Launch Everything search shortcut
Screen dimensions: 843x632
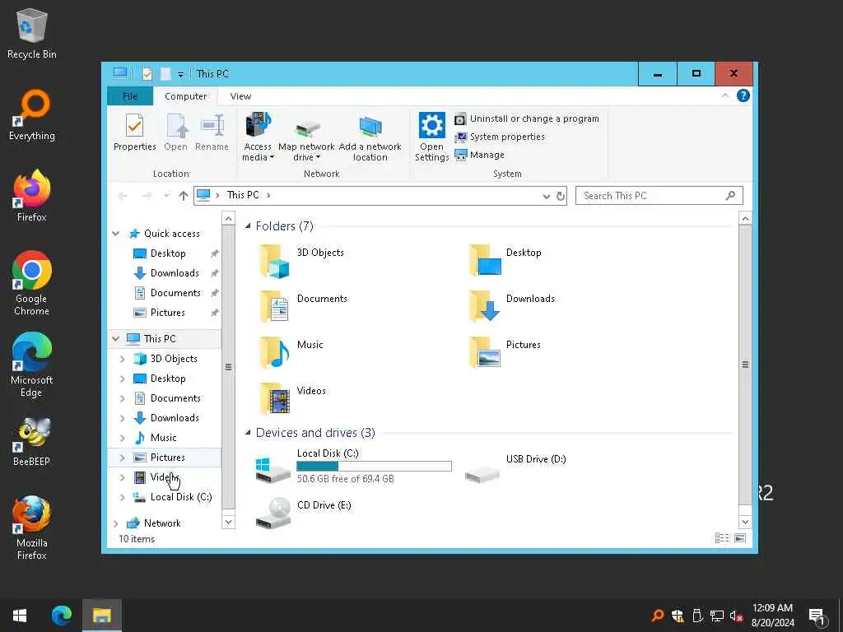32,115
